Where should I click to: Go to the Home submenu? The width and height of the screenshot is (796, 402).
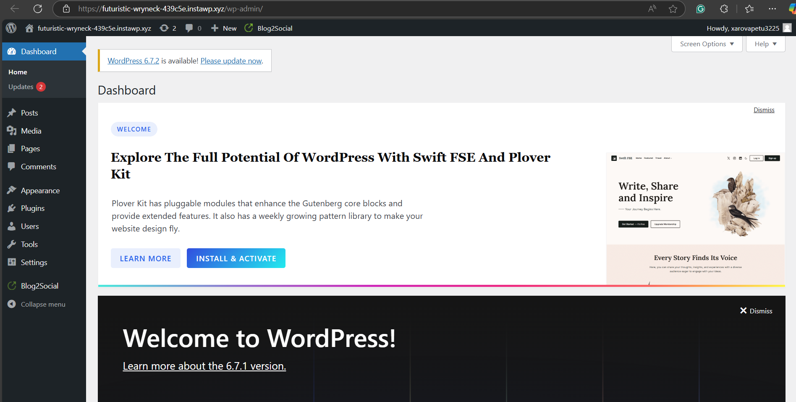[18, 72]
